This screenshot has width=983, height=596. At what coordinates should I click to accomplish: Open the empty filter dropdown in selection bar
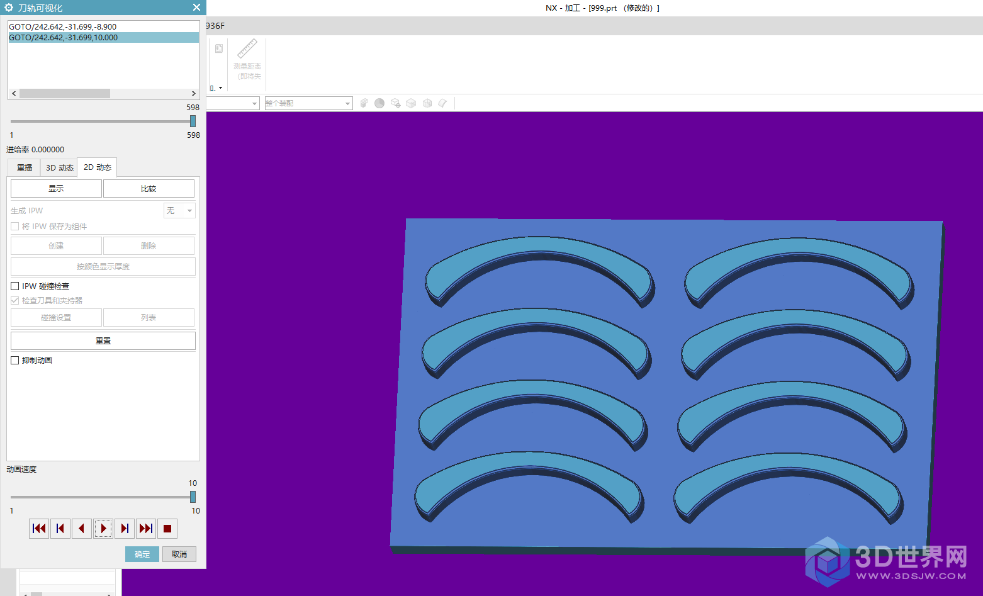233,103
